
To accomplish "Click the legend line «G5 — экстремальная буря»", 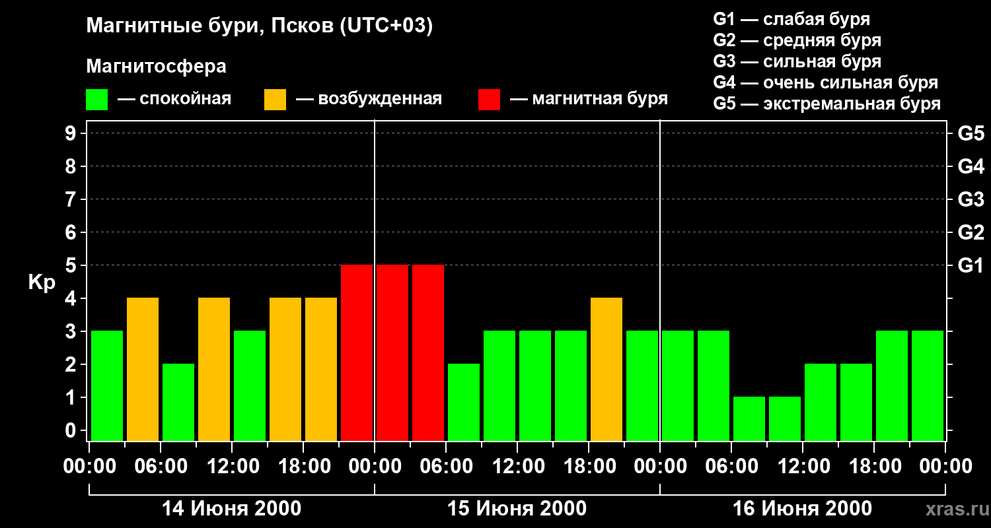I will click(x=827, y=104).
